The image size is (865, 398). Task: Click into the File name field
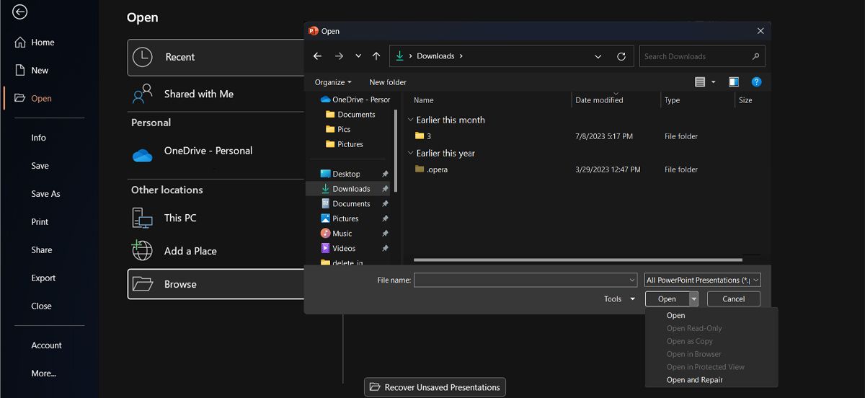tap(520, 280)
